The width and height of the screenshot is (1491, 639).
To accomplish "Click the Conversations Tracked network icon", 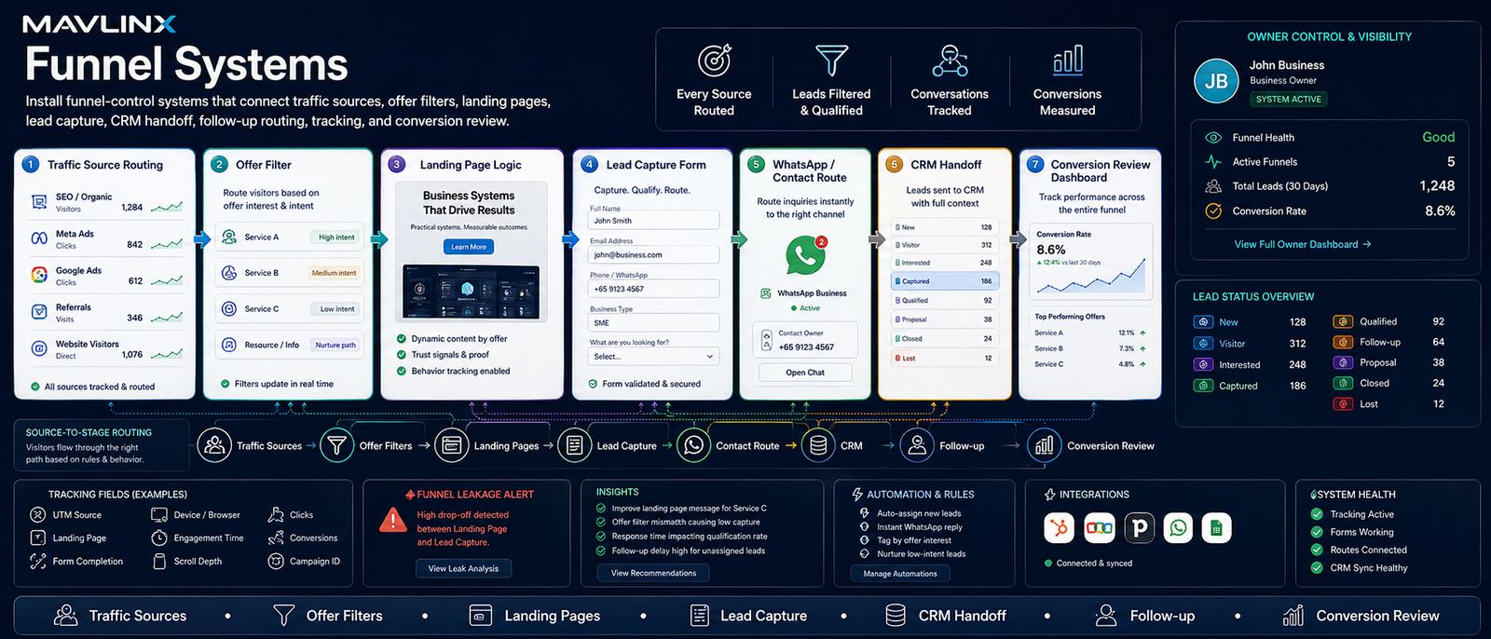I will [950, 61].
